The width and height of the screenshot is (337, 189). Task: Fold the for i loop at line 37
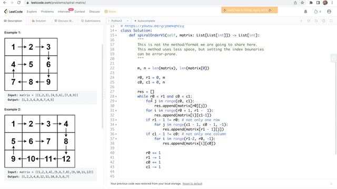tap(116, 139)
